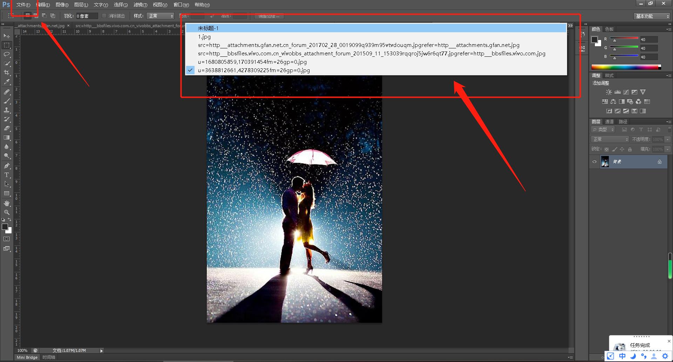Image resolution: width=673 pixels, height=362 pixels.
Task: Select the Zoom tool
Action: coord(7,212)
